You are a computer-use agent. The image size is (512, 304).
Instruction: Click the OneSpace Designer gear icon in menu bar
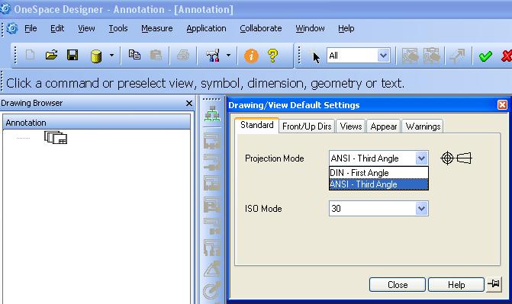point(12,29)
